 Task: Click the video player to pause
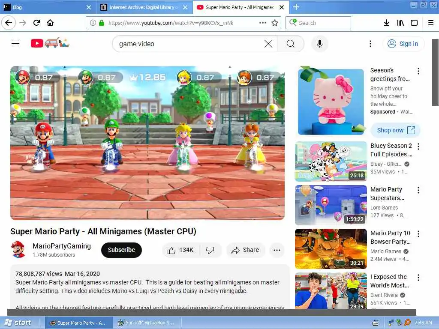(147, 143)
